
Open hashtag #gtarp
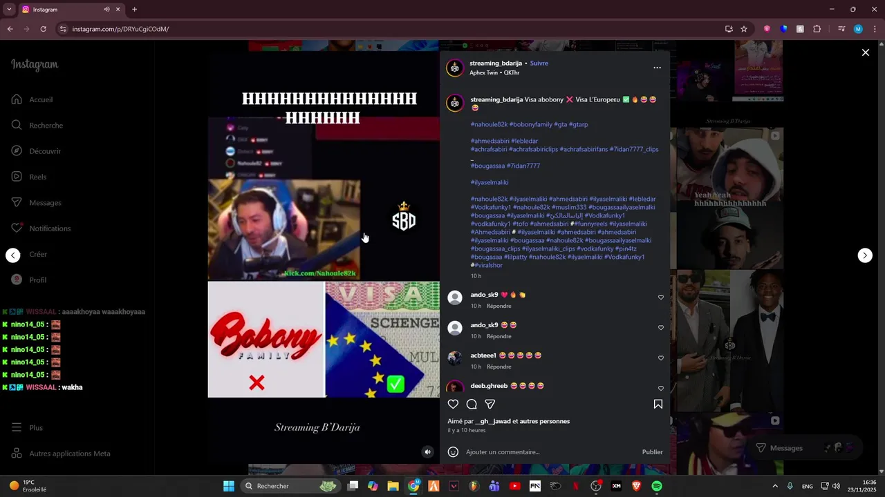pos(578,124)
